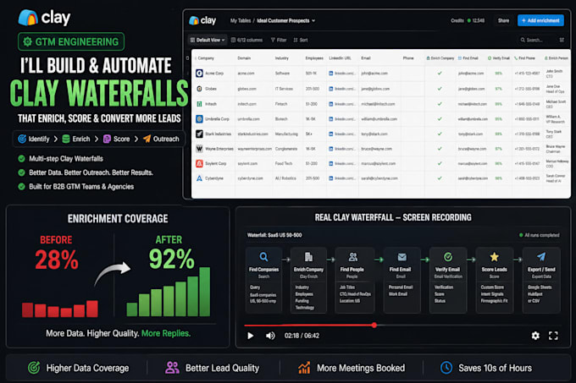This screenshot has height=383, width=576.
Task: Select the Verify Email waterfall step
Action: tap(448, 281)
